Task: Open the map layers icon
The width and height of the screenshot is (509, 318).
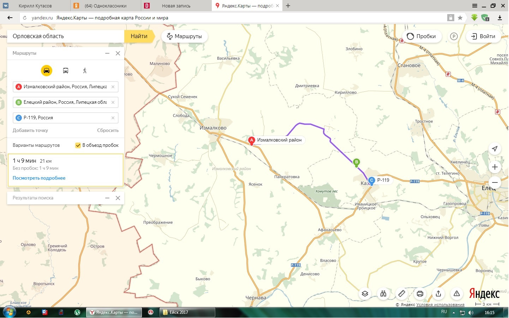Action: pyautogui.click(x=365, y=294)
